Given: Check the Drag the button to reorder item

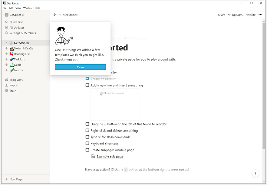Looking at the screenshot, I should [87, 124].
